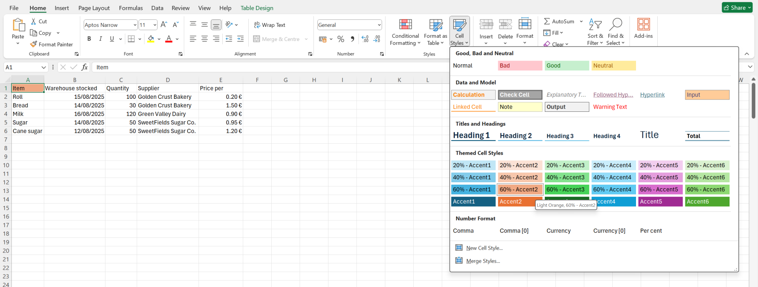Click the Sort & Filter icon
Screen dimensions: 758x287
[595, 24]
